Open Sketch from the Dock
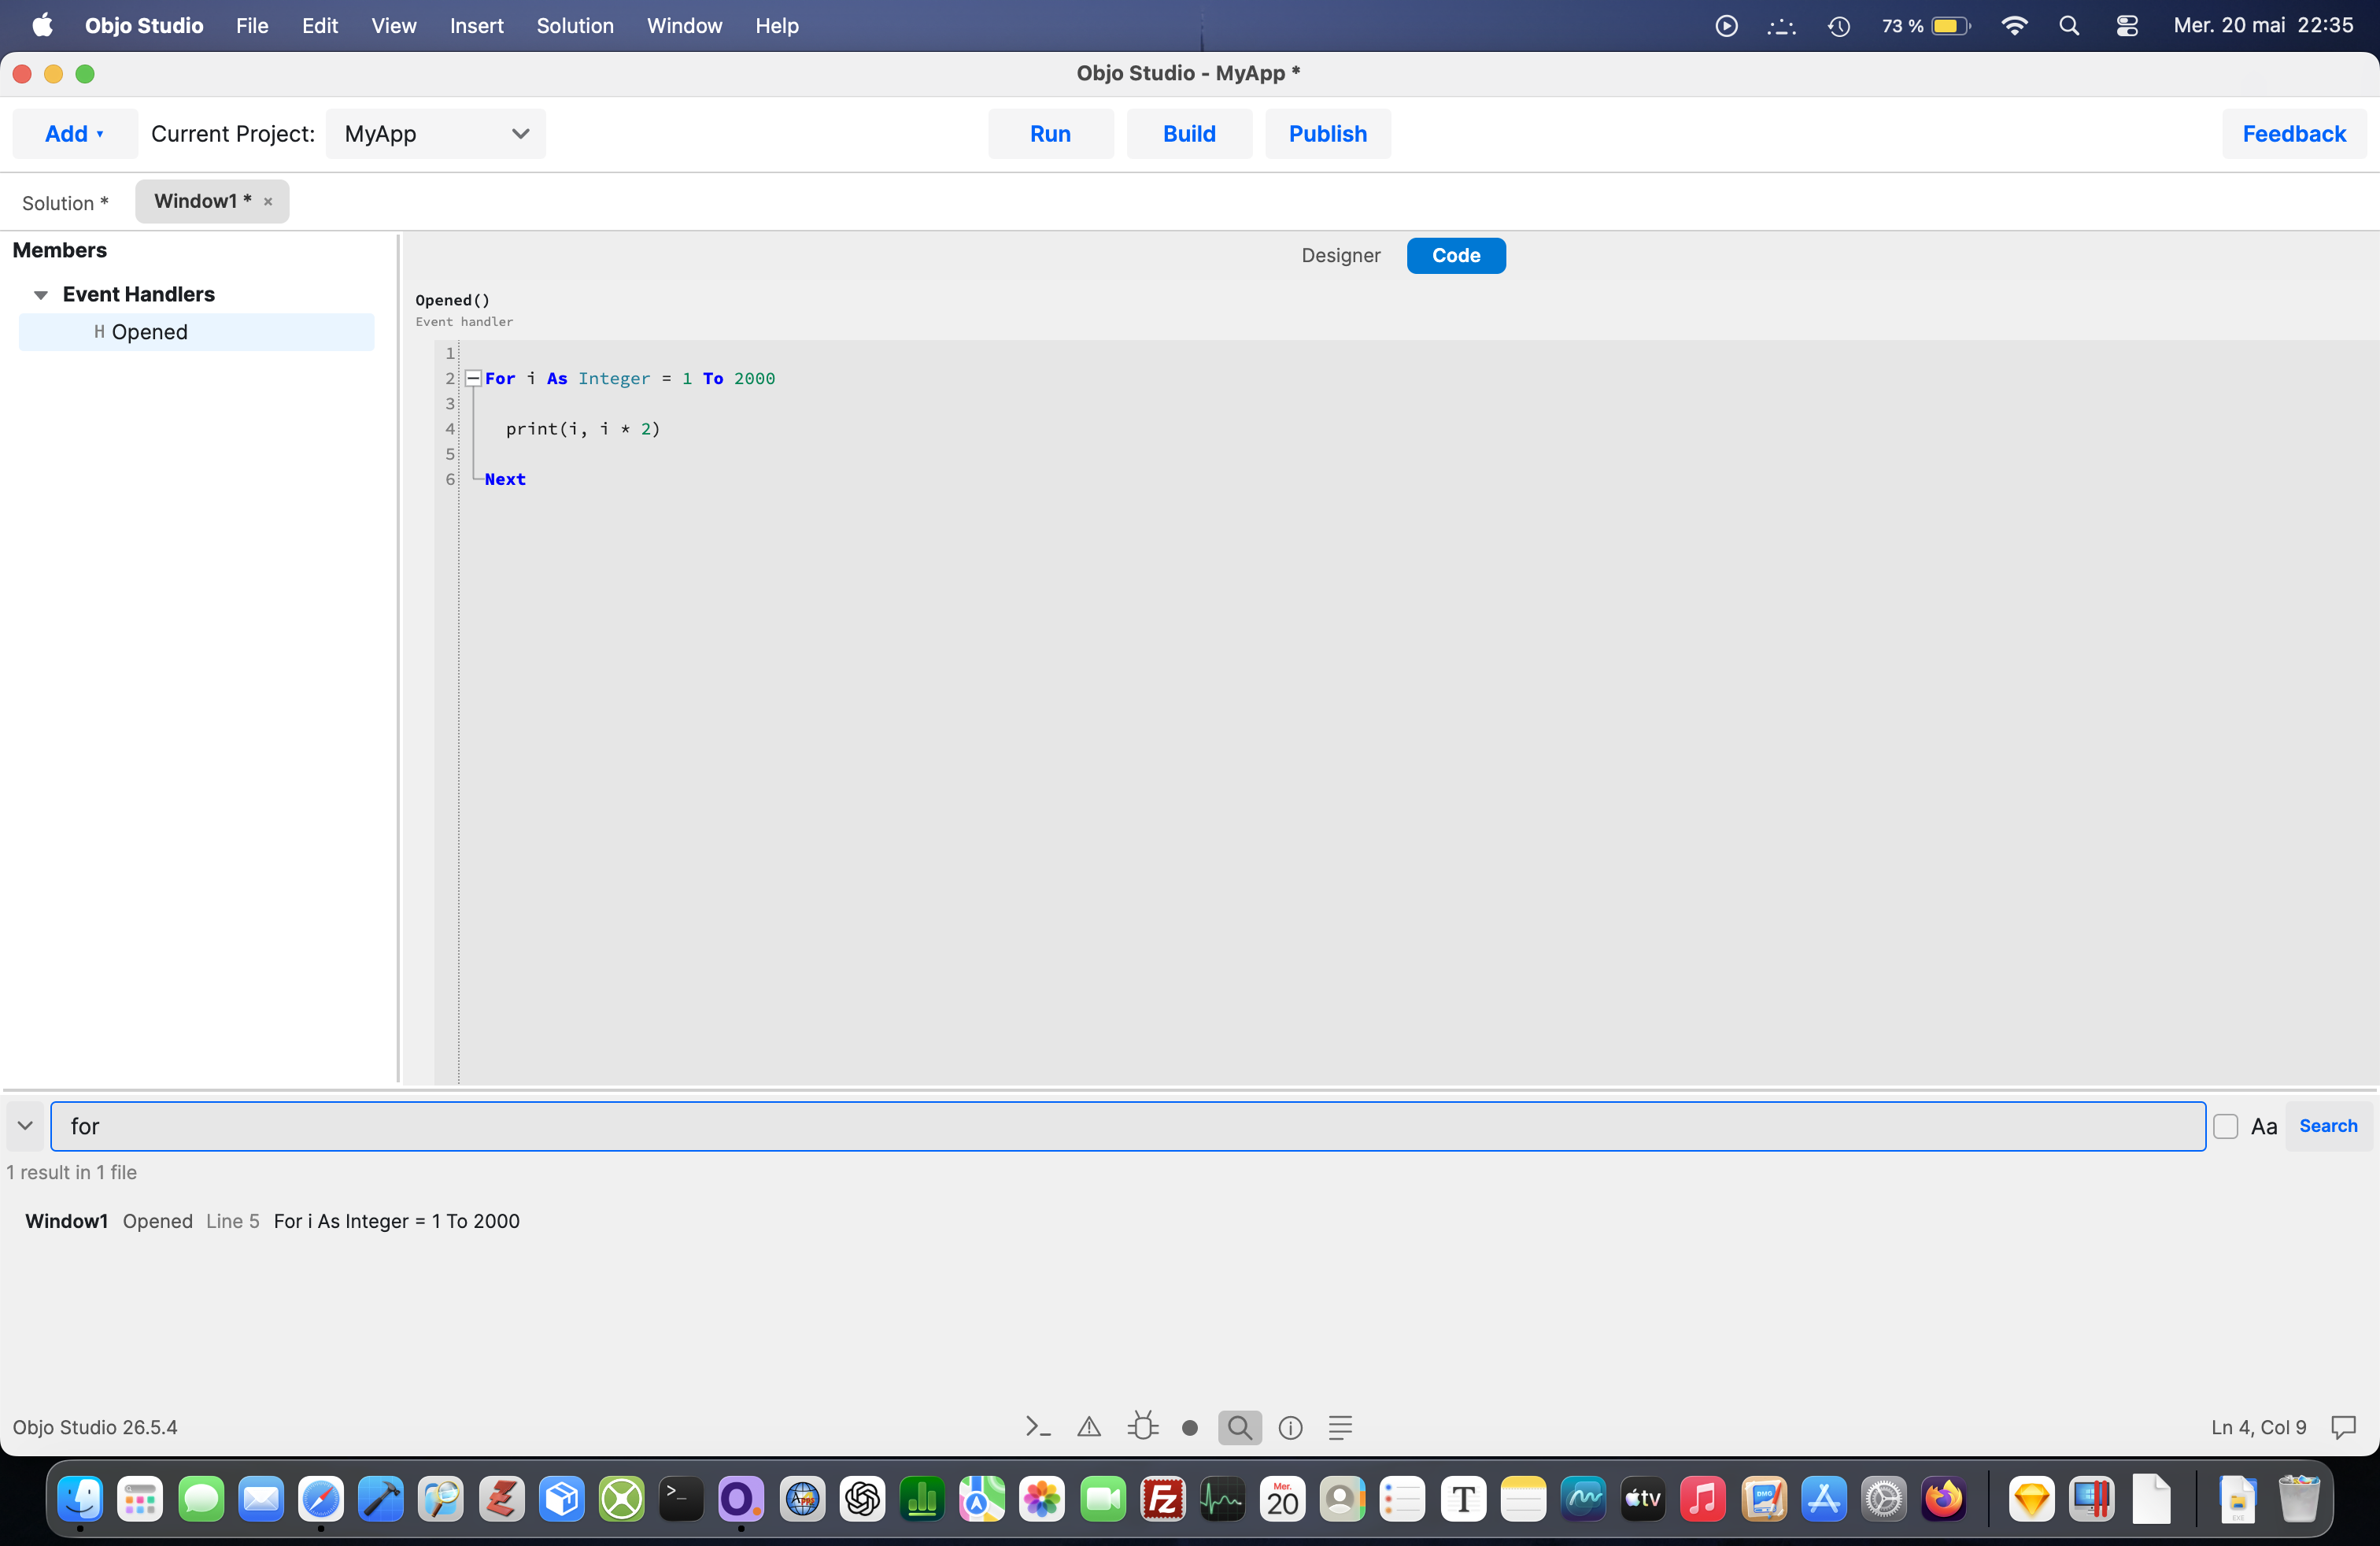 click(2031, 1498)
